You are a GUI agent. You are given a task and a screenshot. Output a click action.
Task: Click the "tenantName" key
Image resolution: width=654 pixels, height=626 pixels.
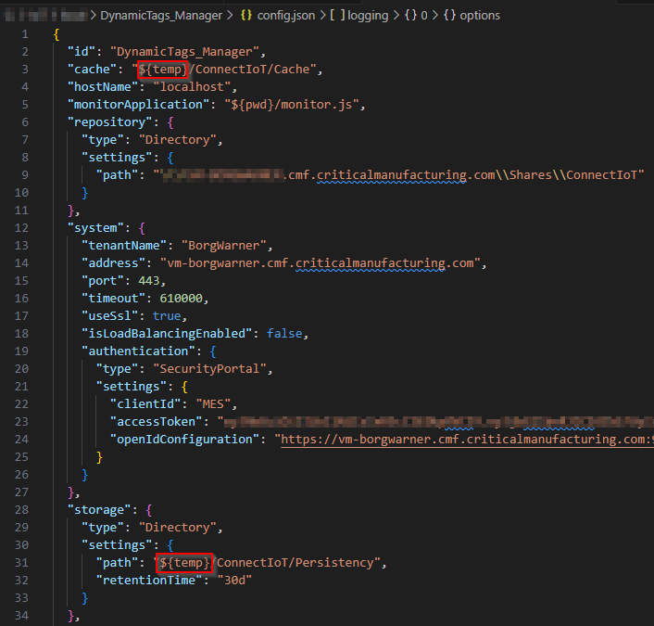[124, 245]
